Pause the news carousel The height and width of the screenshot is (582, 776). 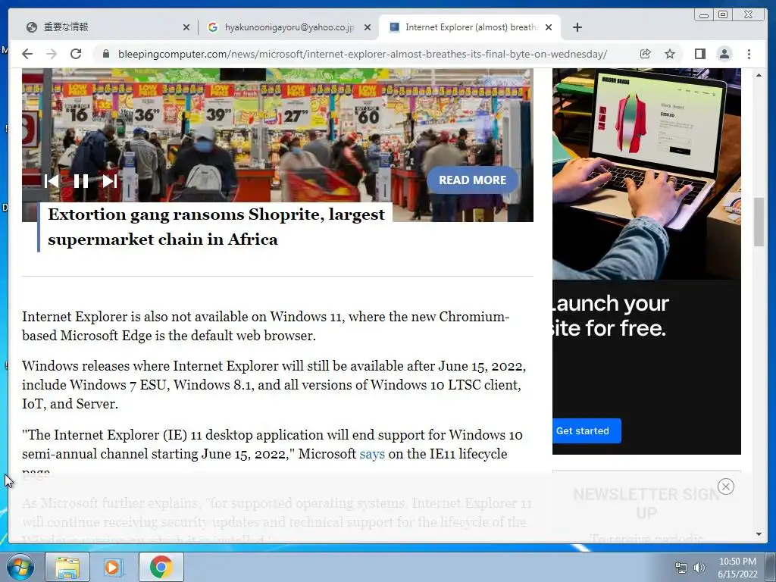coord(80,181)
